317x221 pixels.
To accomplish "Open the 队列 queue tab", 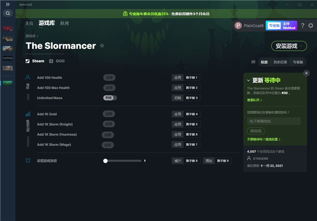I will pyautogui.click(x=64, y=23).
